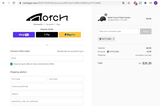The height and width of the screenshot is (106, 160).
Task: Focus the Gift card or discount code field
Action: [x=118, y=31]
